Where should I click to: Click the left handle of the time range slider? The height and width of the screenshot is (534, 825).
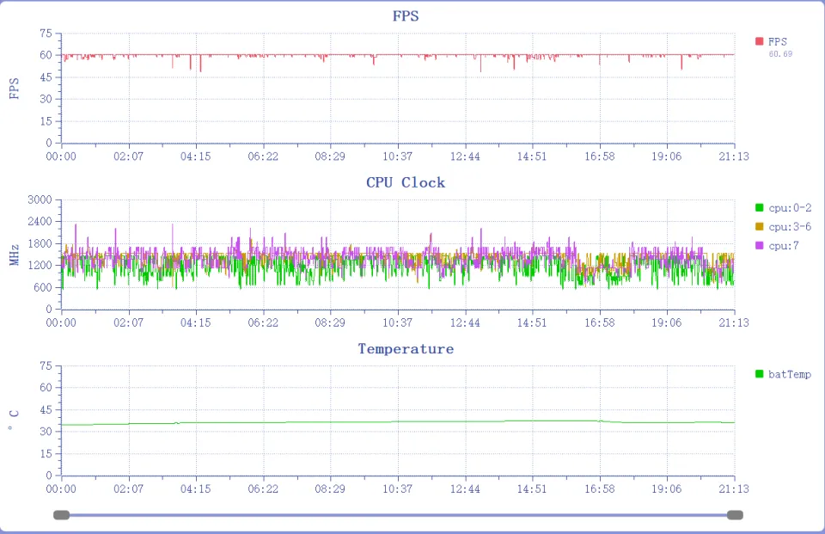point(61,515)
